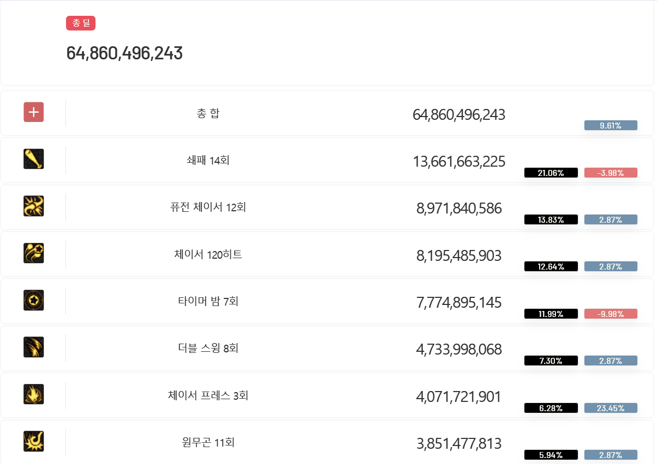Select the 원무곤 skill icon
The height and width of the screenshot is (464, 657).
click(x=34, y=441)
